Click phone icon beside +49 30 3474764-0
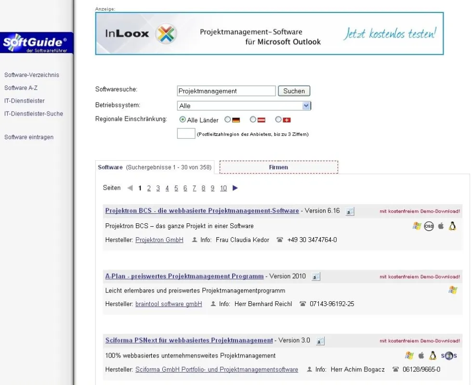This screenshot has height=385, width=473. click(x=280, y=240)
